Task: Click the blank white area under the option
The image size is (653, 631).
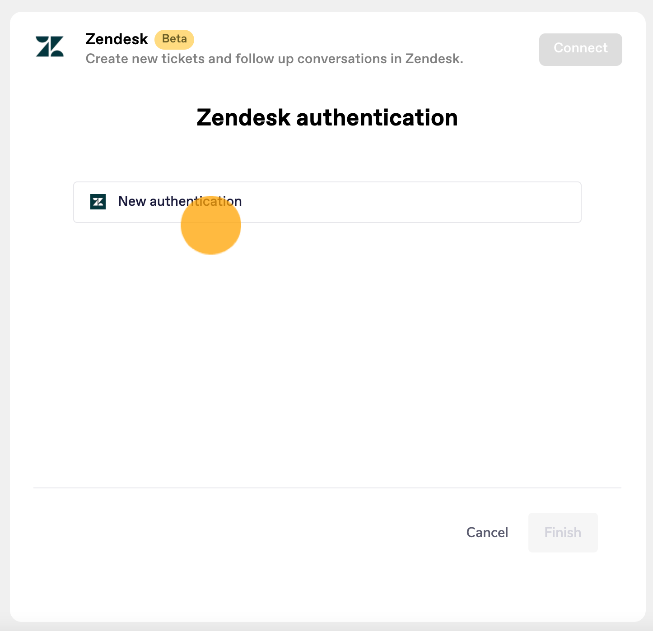Action: click(x=327, y=352)
